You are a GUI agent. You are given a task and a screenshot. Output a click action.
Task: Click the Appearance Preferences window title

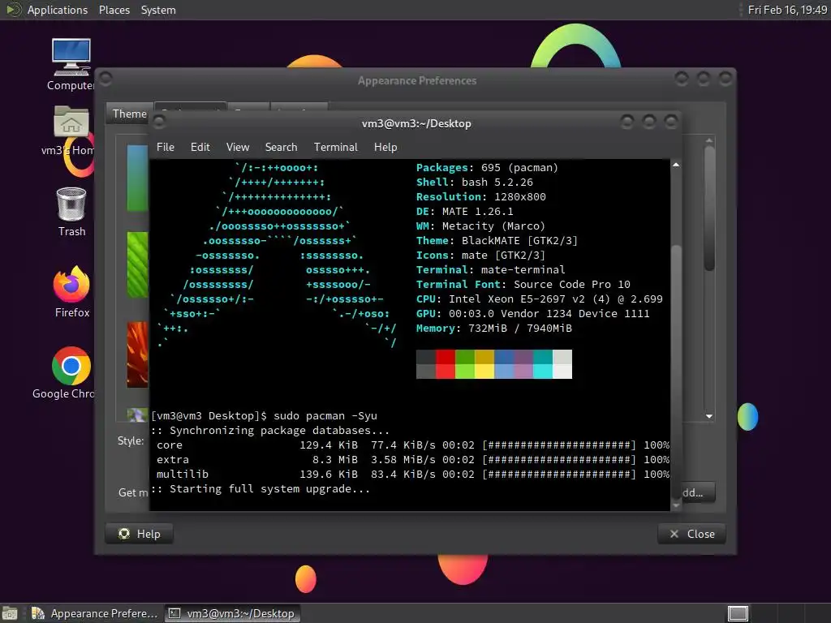pyautogui.click(x=417, y=80)
